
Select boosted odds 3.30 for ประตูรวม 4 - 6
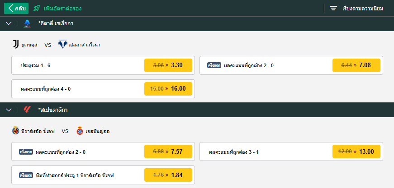[168, 65]
